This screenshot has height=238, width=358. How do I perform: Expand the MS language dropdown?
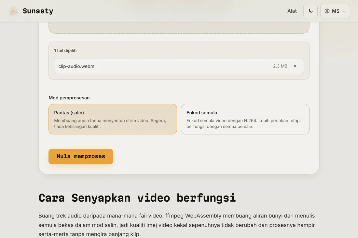click(x=335, y=11)
